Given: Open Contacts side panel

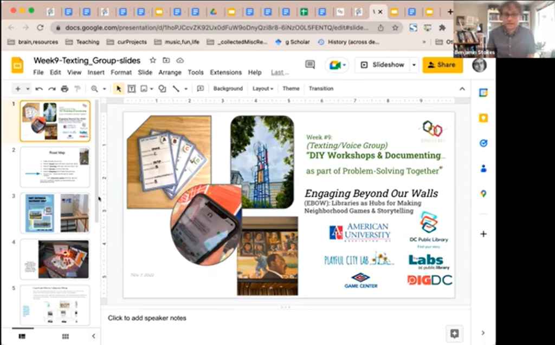Looking at the screenshot, I should point(483,168).
